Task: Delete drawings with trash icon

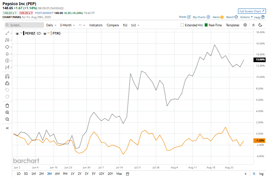Action: [7, 106]
